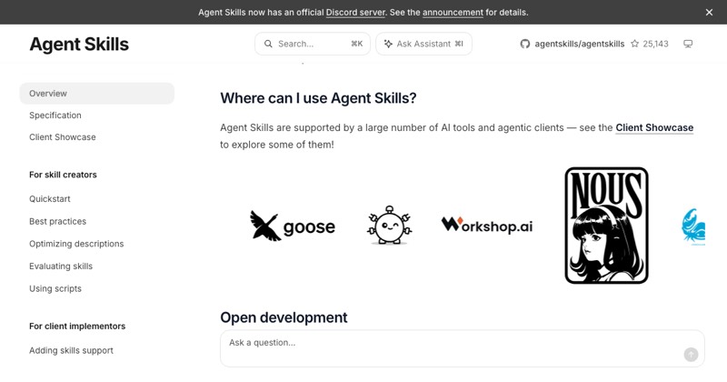Click the For skill creators heading
The height and width of the screenshot is (382, 727).
63,175
